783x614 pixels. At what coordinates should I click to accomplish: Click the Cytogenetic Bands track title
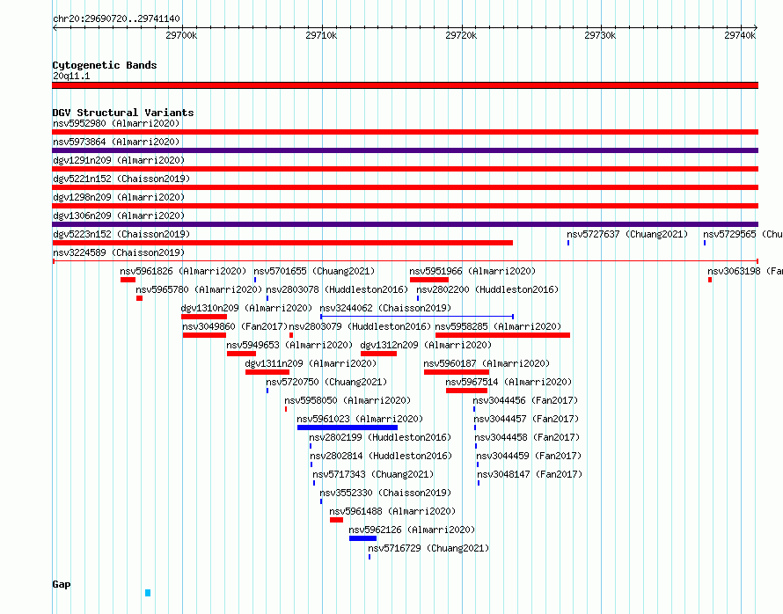pyautogui.click(x=105, y=65)
